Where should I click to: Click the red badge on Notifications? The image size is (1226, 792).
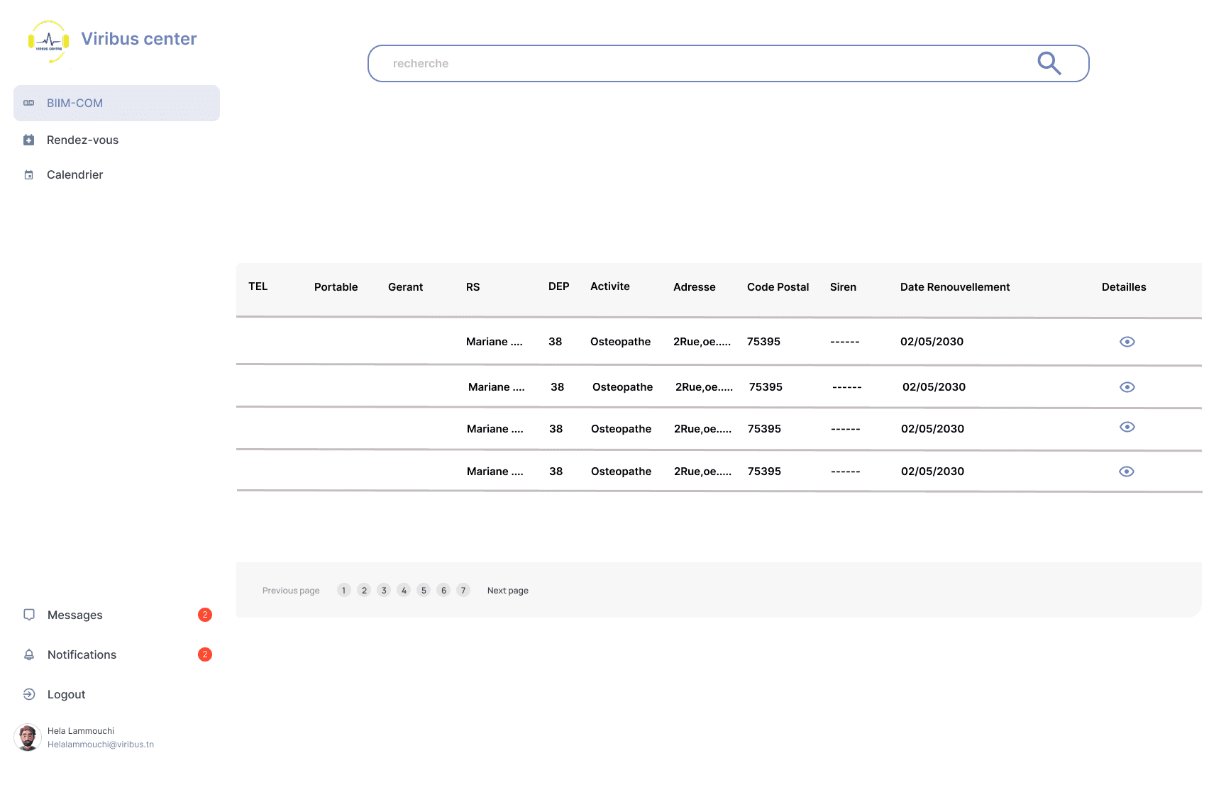[x=205, y=654]
